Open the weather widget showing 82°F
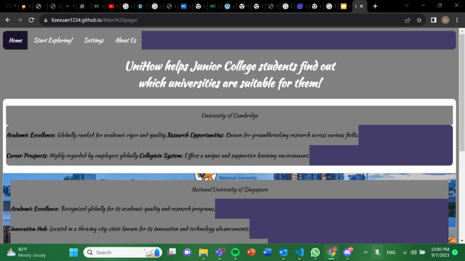465x261 pixels. (x=27, y=252)
